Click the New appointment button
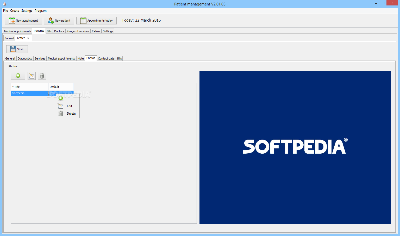400x236 pixels. click(x=23, y=21)
